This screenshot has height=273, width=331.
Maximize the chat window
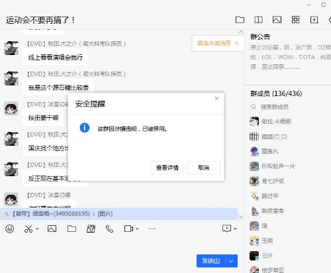click(324, 5)
